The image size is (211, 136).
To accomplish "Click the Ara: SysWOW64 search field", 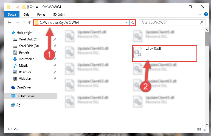I will pyautogui.click(x=170, y=22).
